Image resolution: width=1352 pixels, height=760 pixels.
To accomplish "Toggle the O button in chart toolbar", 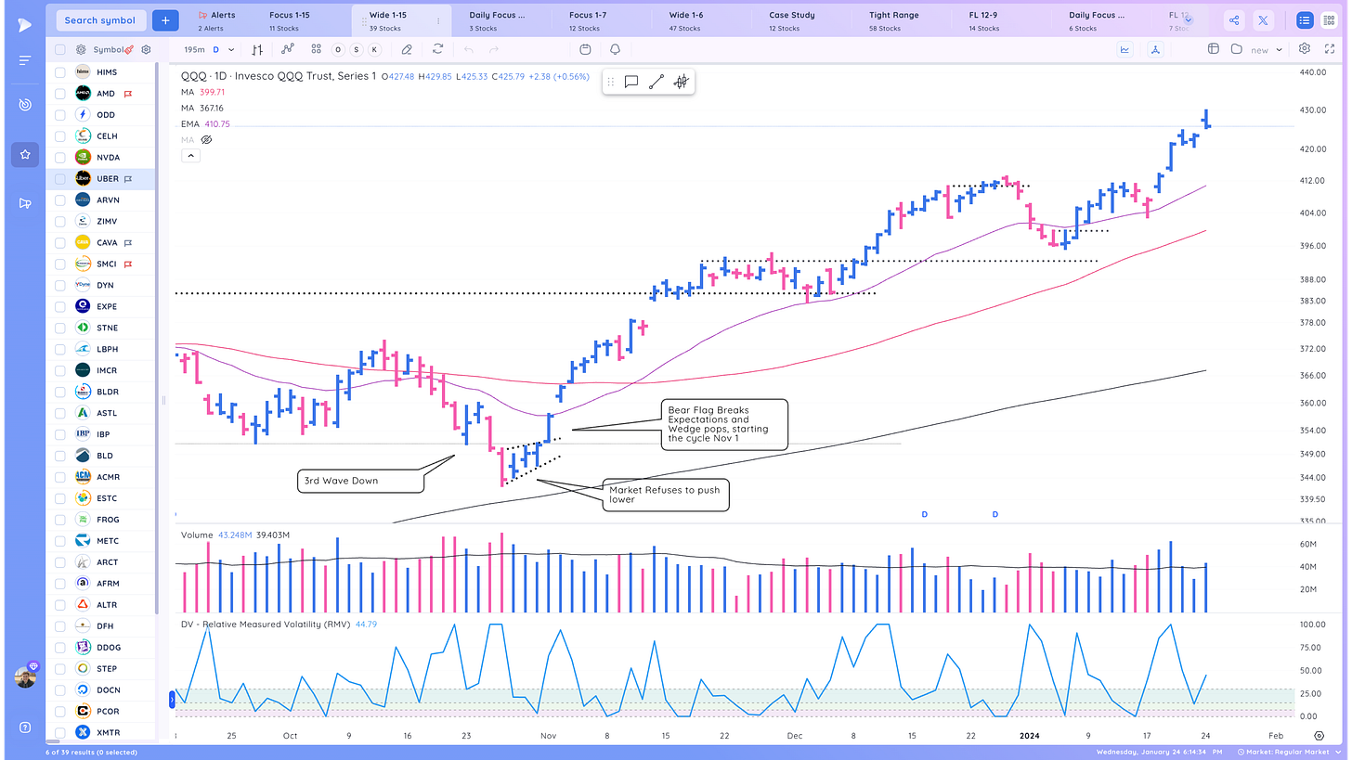I will [x=337, y=49].
